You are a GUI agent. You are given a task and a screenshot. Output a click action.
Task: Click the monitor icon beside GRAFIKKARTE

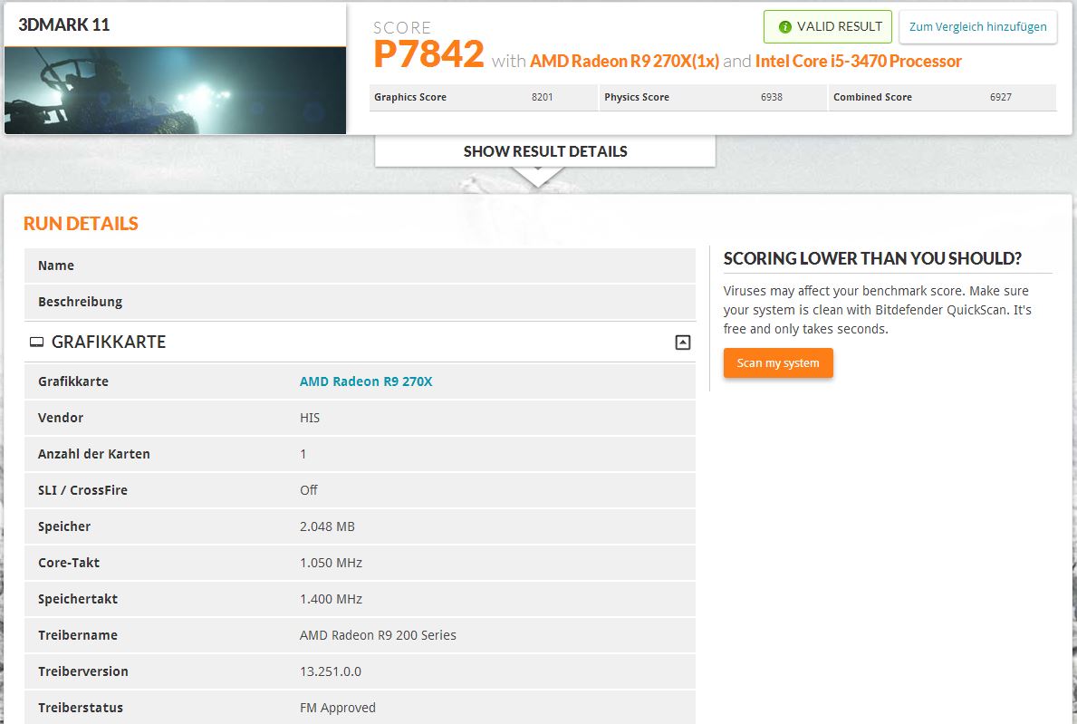pos(36,343)
